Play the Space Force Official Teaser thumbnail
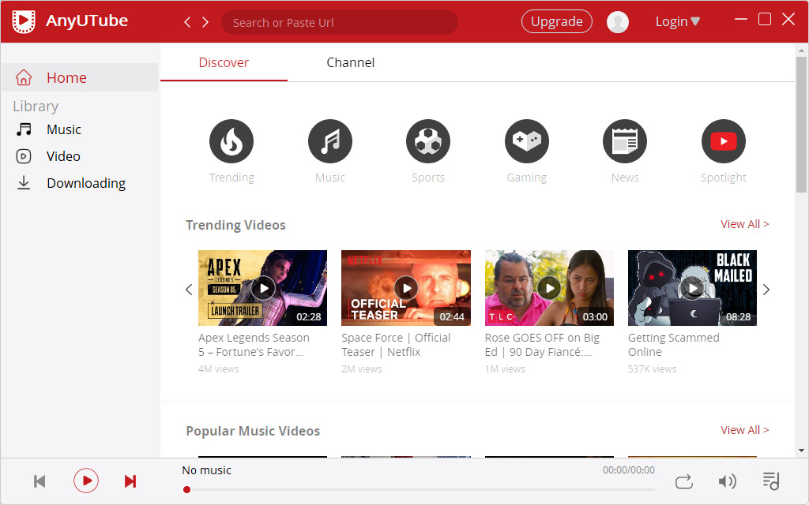809x505 pixels. 406,288
